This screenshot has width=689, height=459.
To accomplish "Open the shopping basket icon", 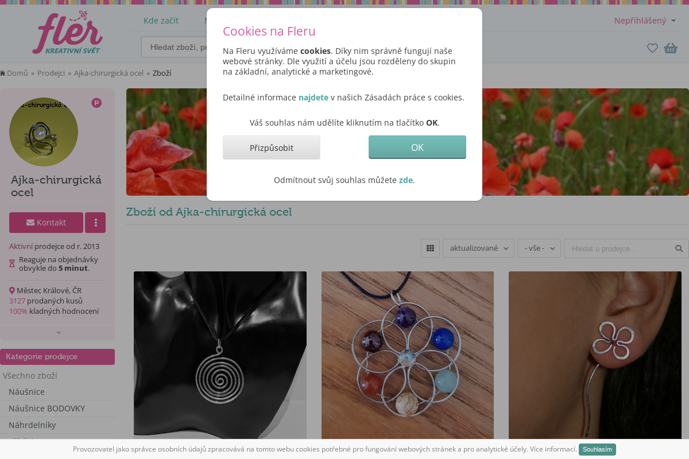I will [x=671, y=48].
